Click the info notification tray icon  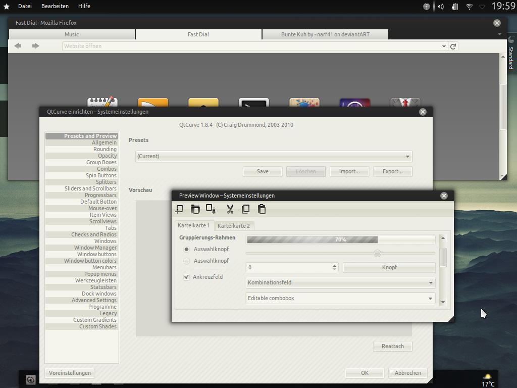(x=426, y=7)
